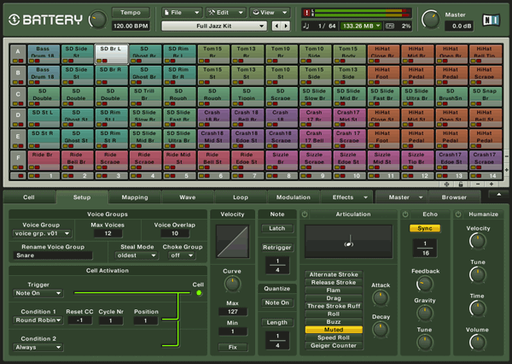This screenshot has width=512, height=364.
Task: Toggle the velocity Fix button
Action: [232, 347]
